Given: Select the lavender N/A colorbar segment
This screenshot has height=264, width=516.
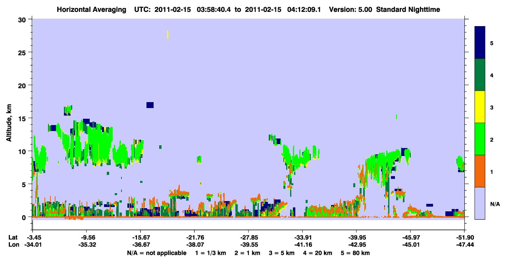Looking at the screenshot, I should pos(480,203).
